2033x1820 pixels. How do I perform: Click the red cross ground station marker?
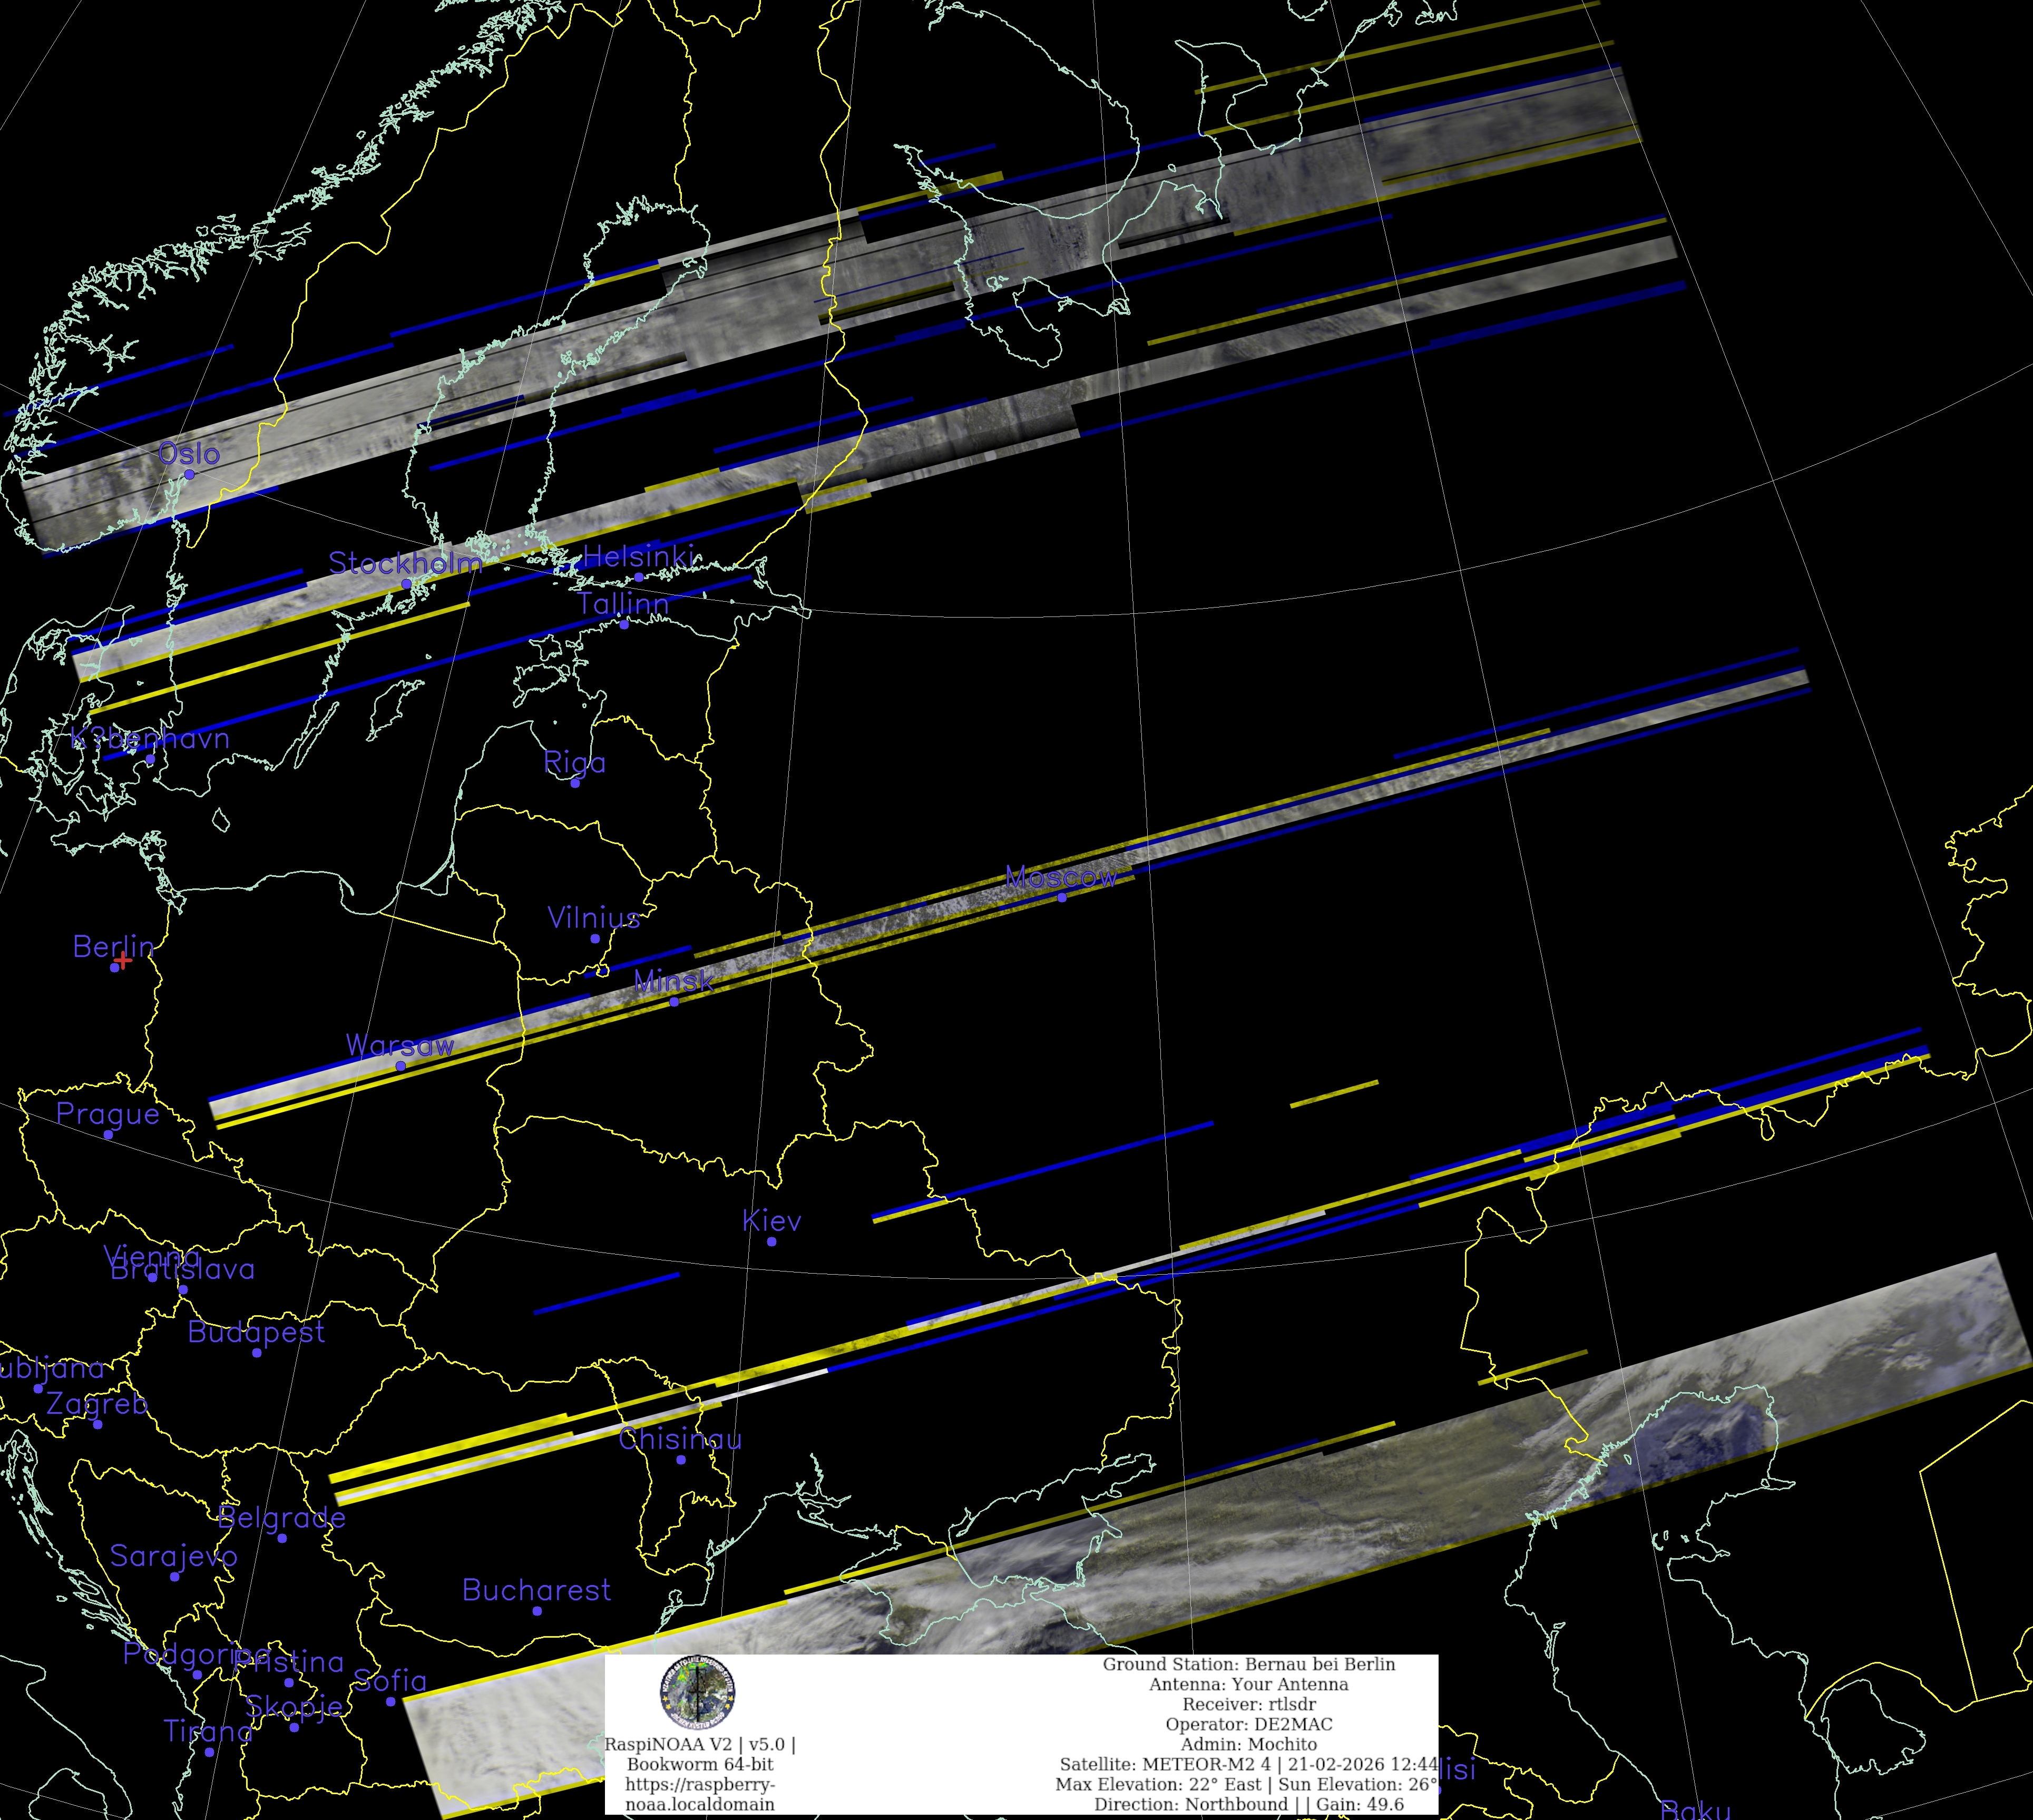tap(122, 961)
